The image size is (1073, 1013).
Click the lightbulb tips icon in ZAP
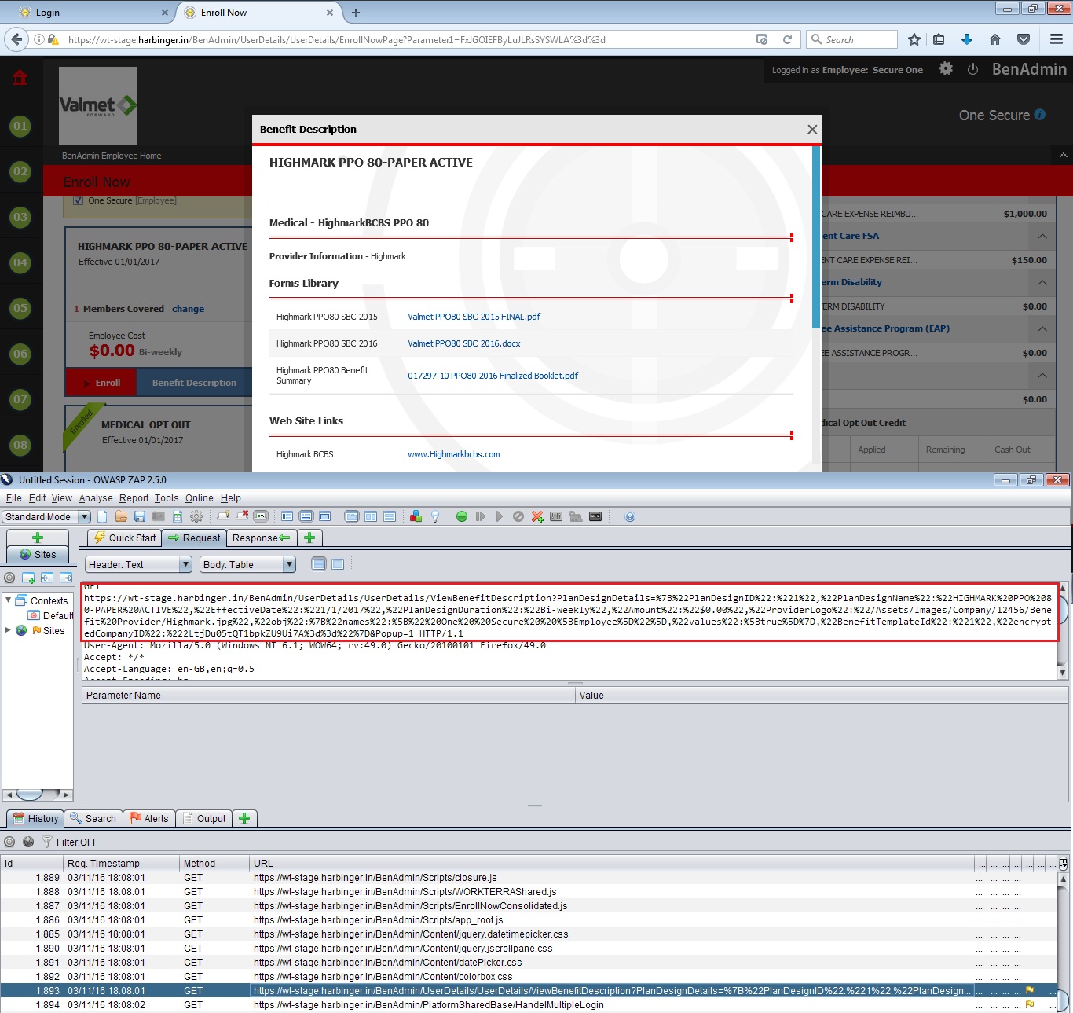435,516
